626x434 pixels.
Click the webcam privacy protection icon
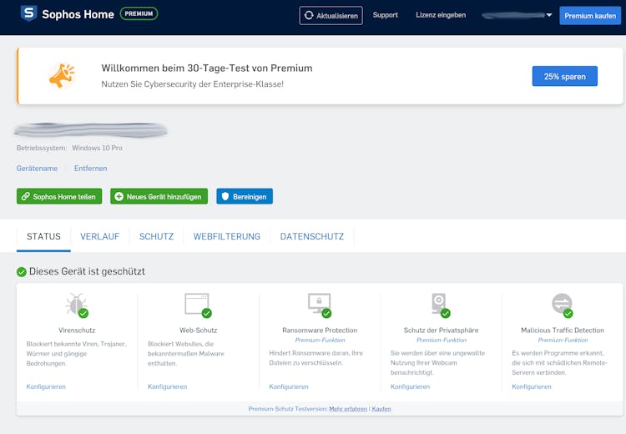coord(440,304)
